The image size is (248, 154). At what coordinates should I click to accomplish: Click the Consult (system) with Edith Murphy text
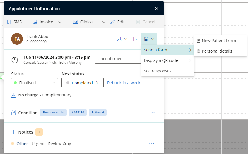click(x=52, y=63)
